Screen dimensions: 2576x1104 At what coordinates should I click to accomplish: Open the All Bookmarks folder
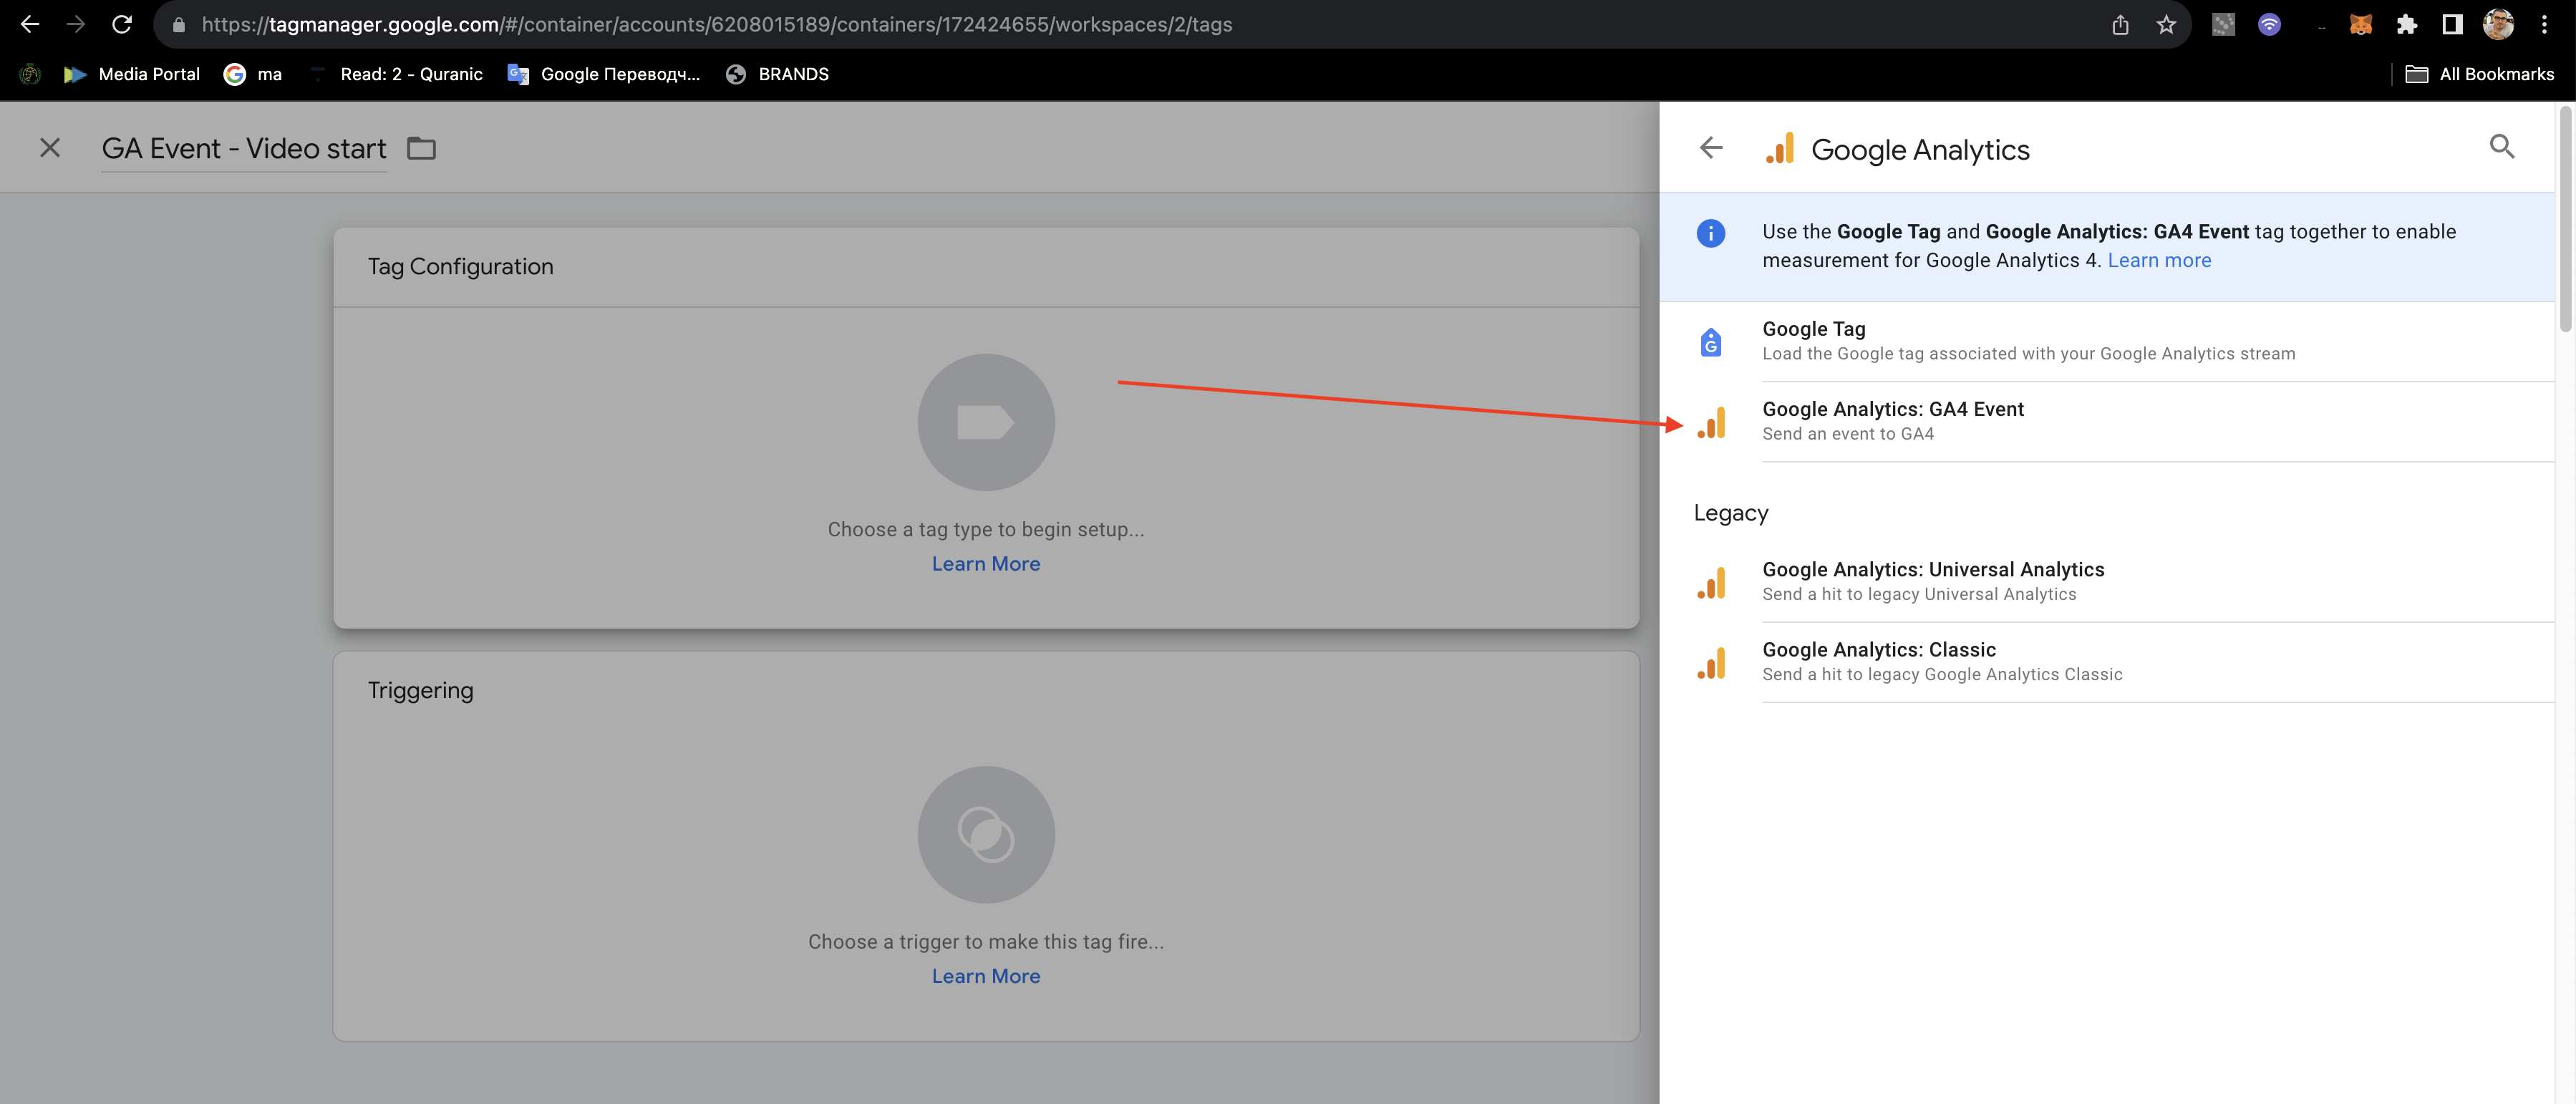click(2479, 74)
